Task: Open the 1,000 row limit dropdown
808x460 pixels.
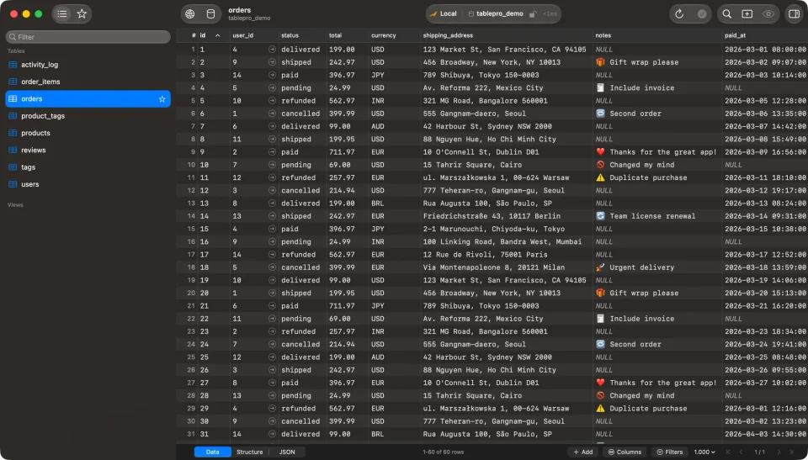Action: point(704,452)
